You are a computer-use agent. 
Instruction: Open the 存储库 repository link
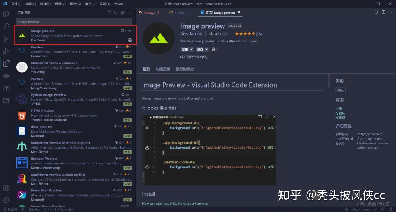pos(340,113)
